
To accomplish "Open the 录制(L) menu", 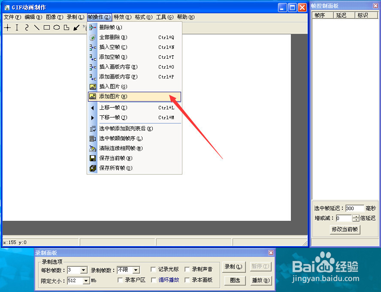I will 76,17.
